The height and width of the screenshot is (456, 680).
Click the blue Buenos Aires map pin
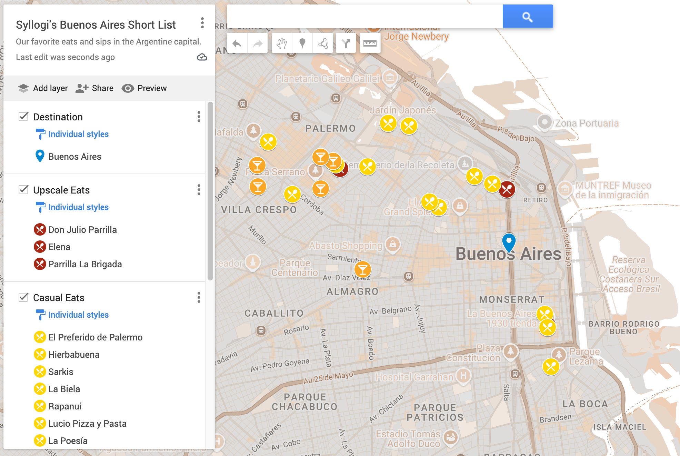tap(509, 242)
